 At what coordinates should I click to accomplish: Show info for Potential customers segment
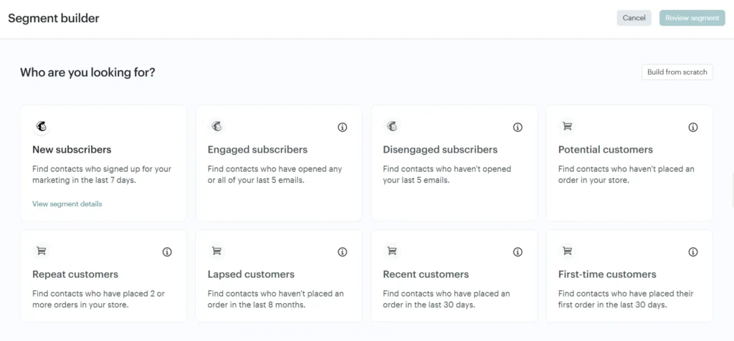click(692, 128)
